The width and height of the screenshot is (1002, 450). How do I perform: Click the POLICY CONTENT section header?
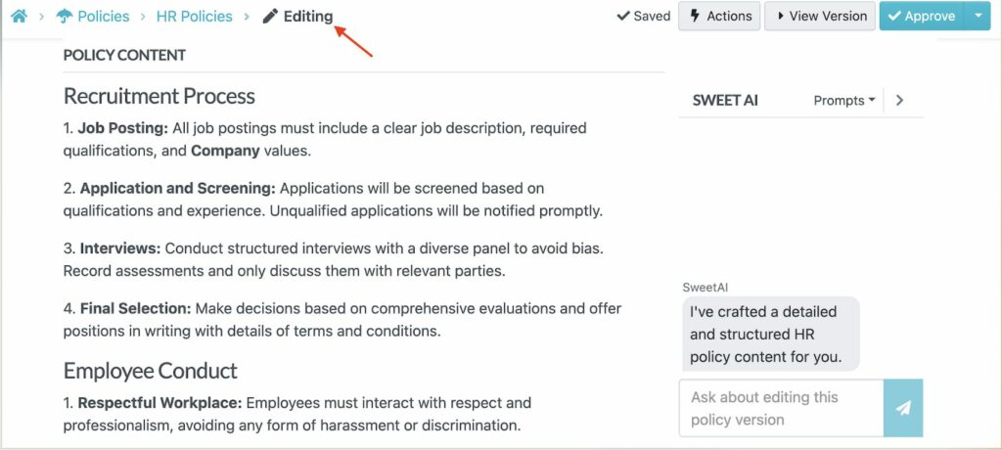[124, 56]
